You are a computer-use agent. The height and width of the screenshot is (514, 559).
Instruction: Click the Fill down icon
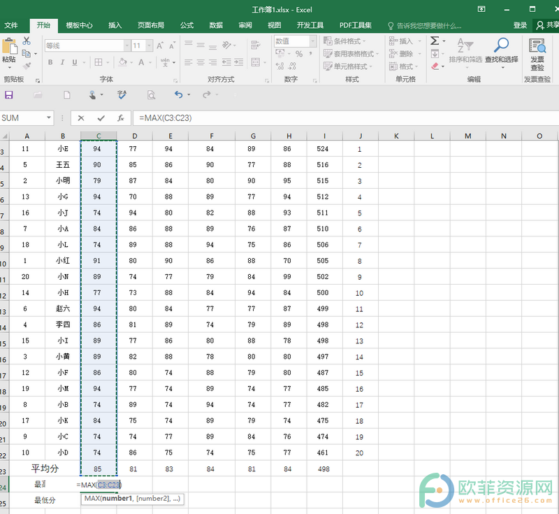tap(435, 54)
